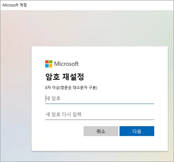The height and width of the screenshot is (162, 174).
Task: Click the 암호 재설정 heading
Action: [65, 77]
